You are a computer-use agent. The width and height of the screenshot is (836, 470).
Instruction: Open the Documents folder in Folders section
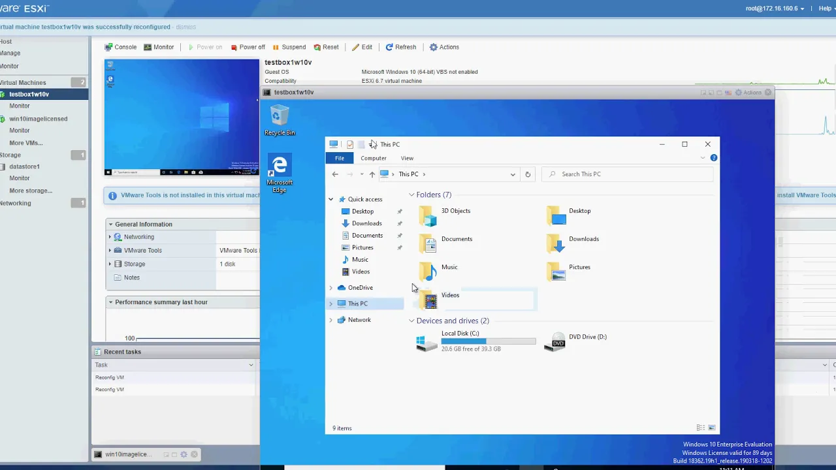click(445, 244)
